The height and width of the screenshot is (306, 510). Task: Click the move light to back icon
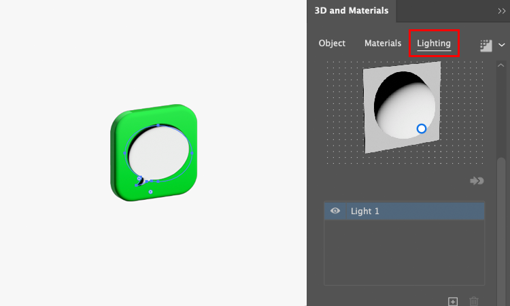pyautogui.click(x=477, y=180)
